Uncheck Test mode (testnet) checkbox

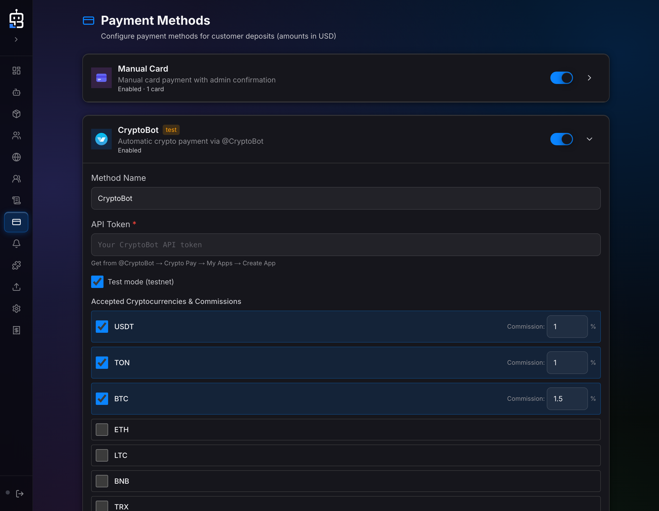point(97,282)
